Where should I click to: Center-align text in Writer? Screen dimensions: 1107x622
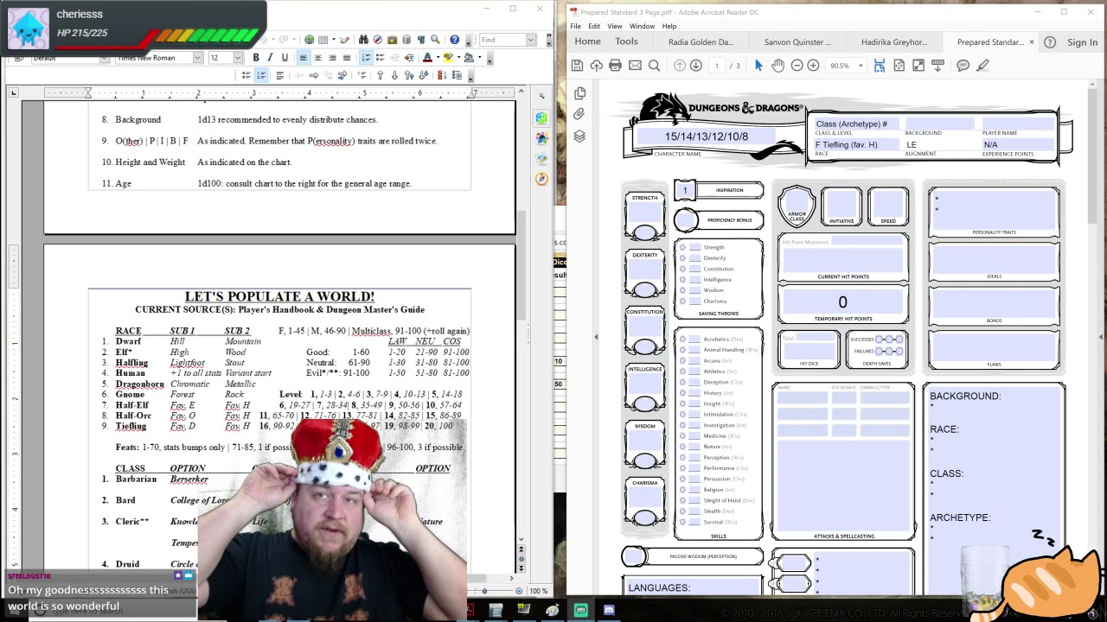pyautogui.click(x=317, y=58)
